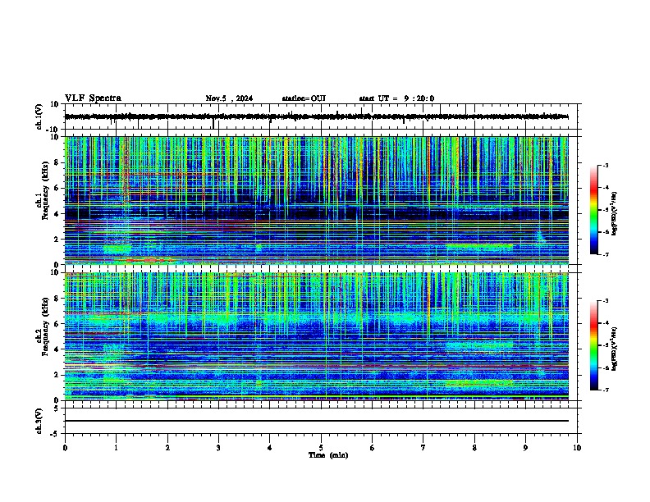Click the "-3" tick of ch.2 color bar
Viewport: 650px width, 502px height.
coord(605,301)
